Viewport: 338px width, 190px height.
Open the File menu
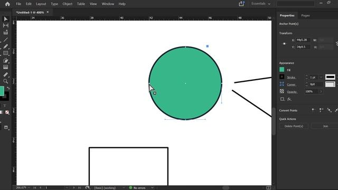click(18, 4)
